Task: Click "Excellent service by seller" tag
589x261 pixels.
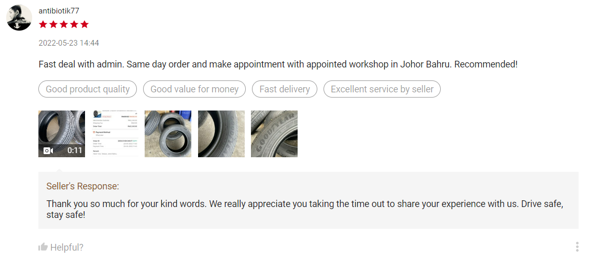Action: (382, 89)
